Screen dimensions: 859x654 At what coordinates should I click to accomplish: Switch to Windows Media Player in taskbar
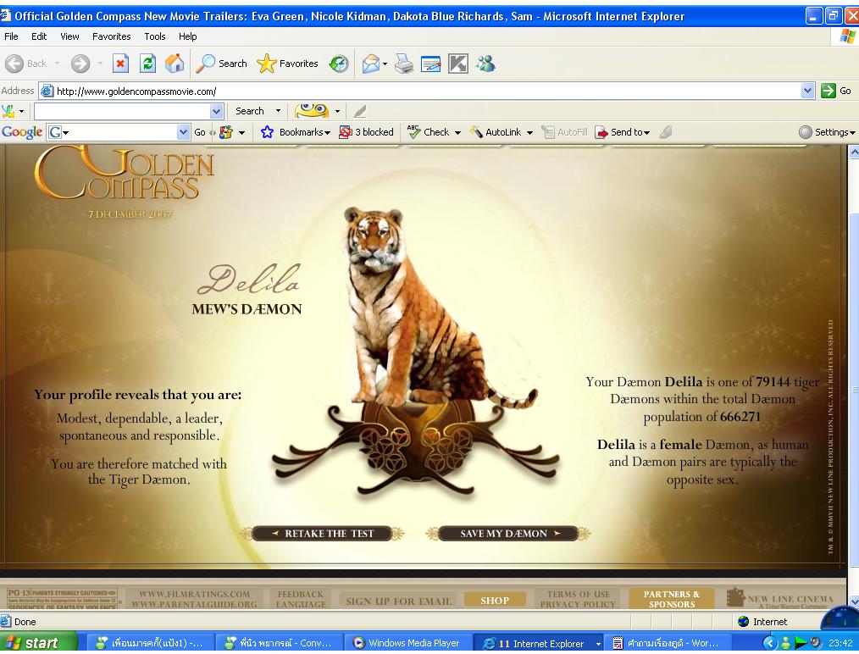tap(407, 643)
